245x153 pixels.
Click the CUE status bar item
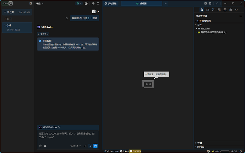(x=234, y=151)
